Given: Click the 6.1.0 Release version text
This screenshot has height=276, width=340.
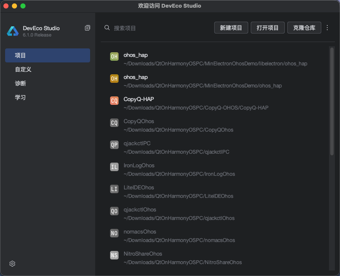Looking at the screenshot, I should [37, 35].
